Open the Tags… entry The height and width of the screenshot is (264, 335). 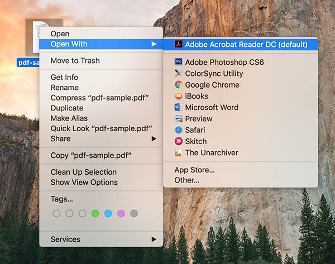point(101,199)
